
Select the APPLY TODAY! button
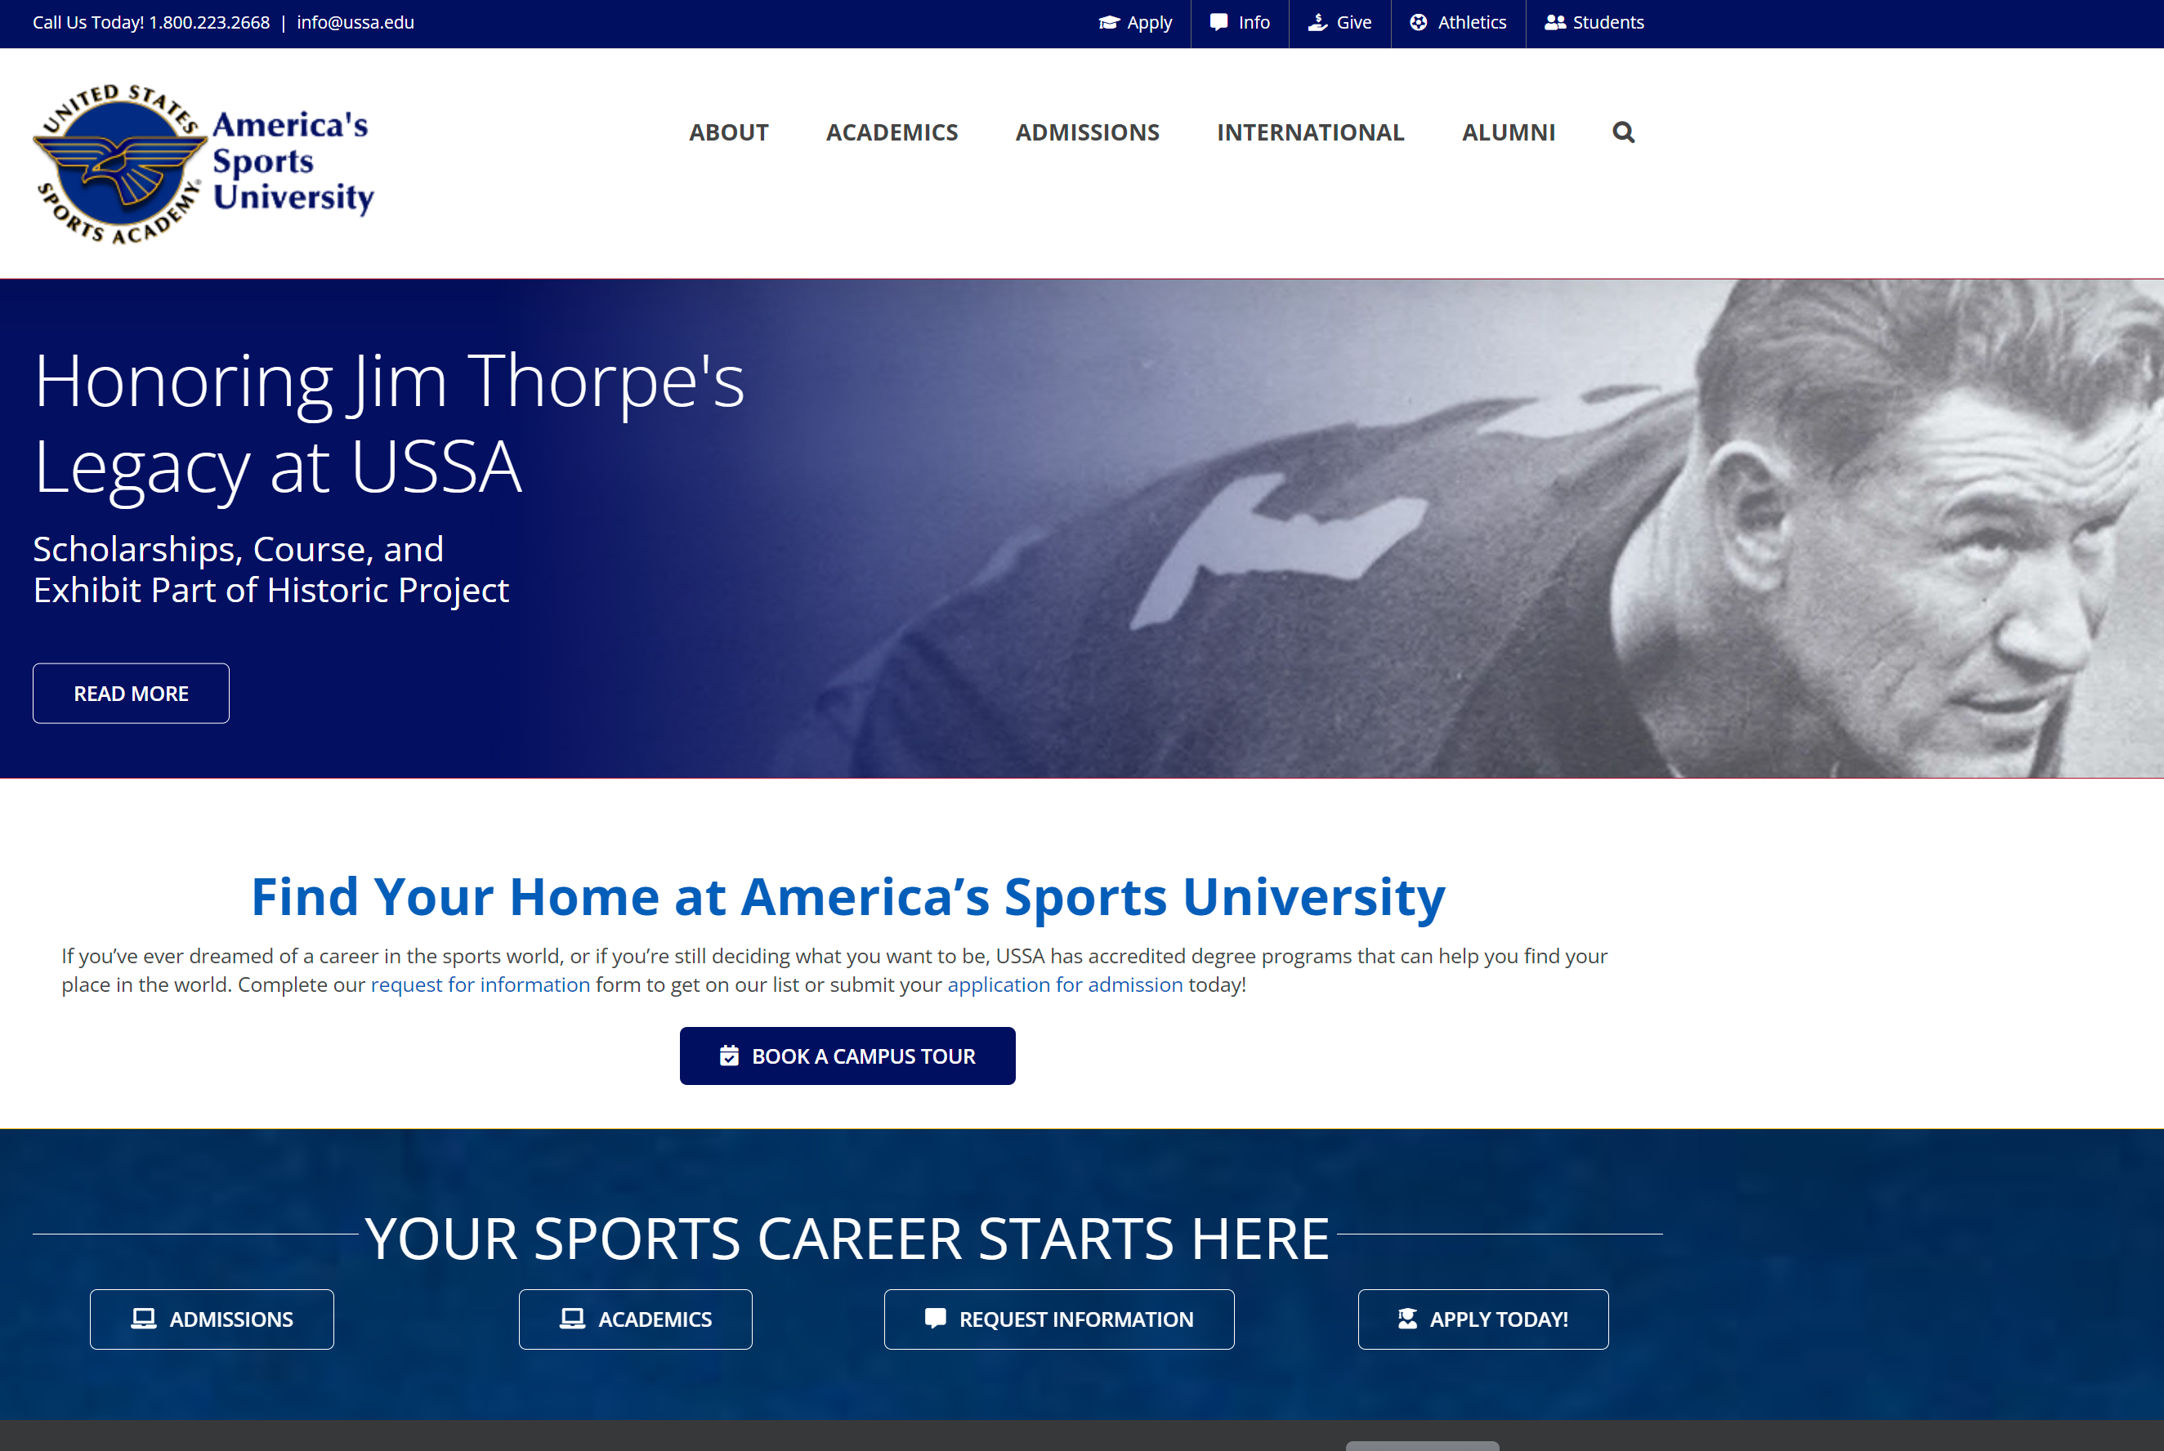(x=1482, y=1319)
